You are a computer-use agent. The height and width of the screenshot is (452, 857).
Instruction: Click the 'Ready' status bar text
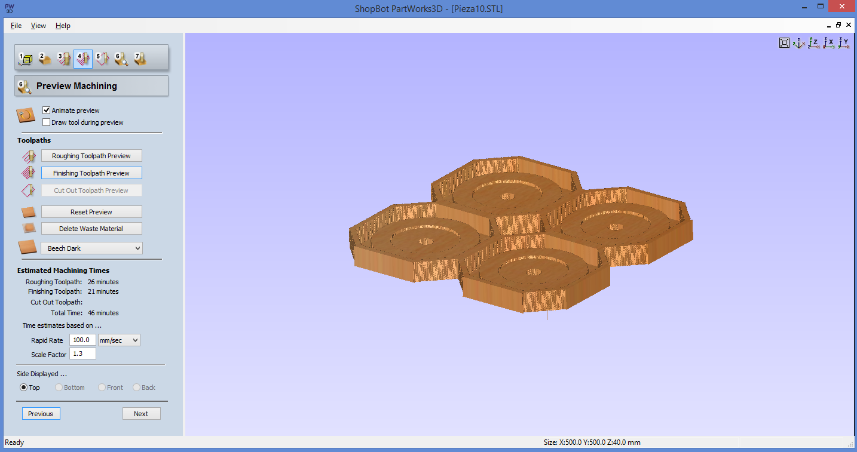pos(14,442)
